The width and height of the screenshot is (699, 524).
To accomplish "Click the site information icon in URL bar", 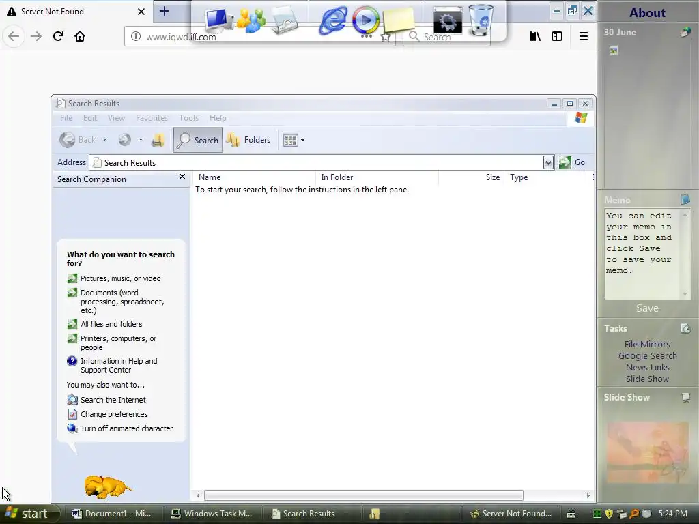I will [136, 37].
